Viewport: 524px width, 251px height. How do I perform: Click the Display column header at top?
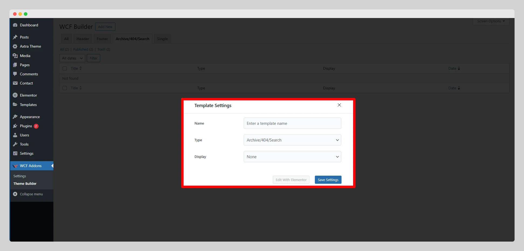tap(329, 68)
